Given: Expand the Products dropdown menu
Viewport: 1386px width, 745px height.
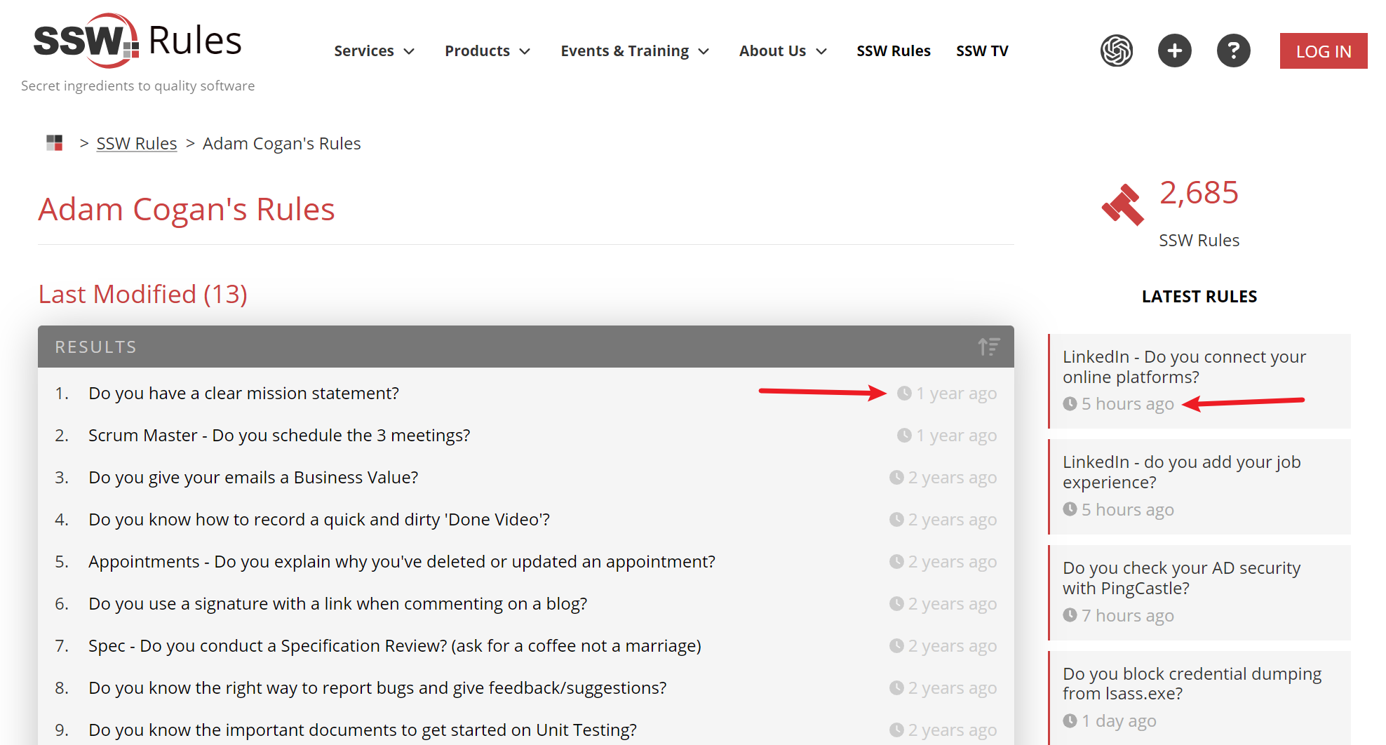Looking at the screenshot, I should [487, 51].
